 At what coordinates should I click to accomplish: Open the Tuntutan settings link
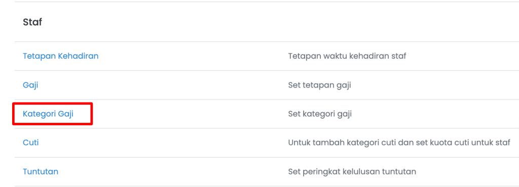(x=41, y=172)
